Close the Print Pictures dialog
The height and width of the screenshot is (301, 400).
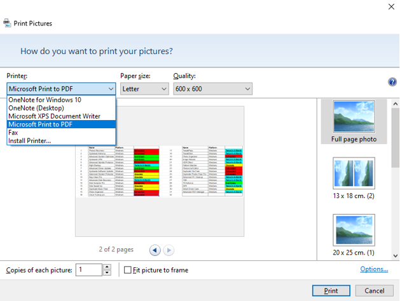(x=391, y=6)
